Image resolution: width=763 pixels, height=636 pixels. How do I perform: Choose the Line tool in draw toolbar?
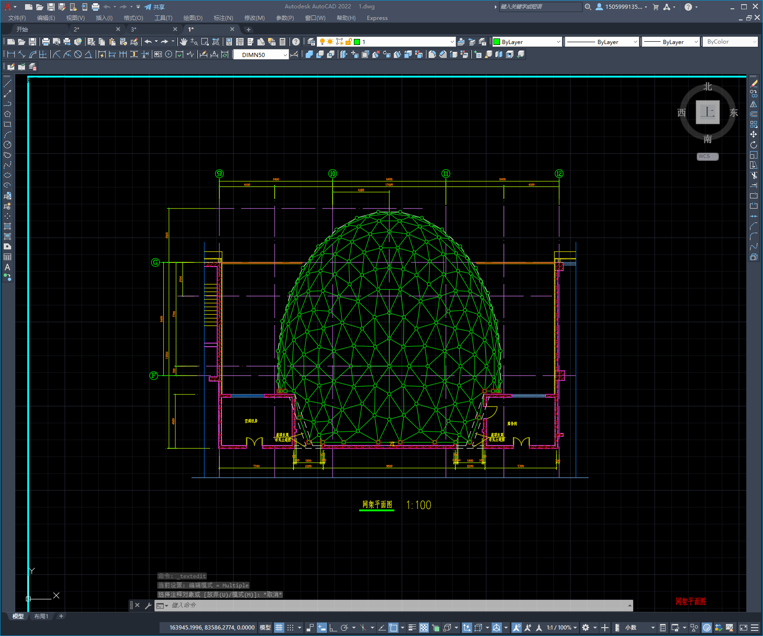[x=7, y=83]
